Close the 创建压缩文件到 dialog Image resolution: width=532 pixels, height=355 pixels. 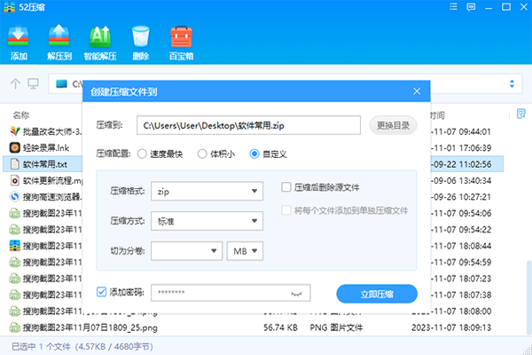(x=417, y=91)
